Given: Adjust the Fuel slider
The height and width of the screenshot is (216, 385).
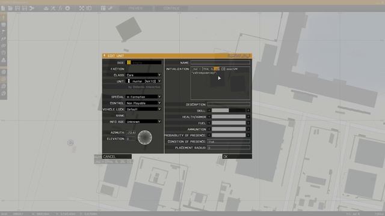Looking at the screenshot, I should point(229,123).
